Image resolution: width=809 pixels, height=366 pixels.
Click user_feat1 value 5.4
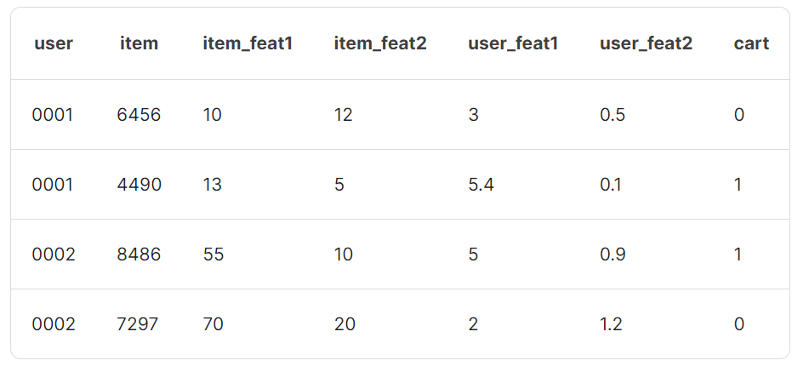pyautogui.click(x=481, y=185)
